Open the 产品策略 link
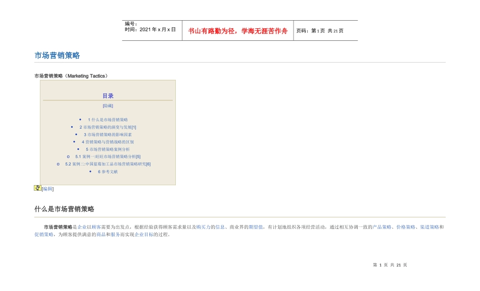Image resolution: width=480 pixels, height=291 pixels. coord(382,227)
